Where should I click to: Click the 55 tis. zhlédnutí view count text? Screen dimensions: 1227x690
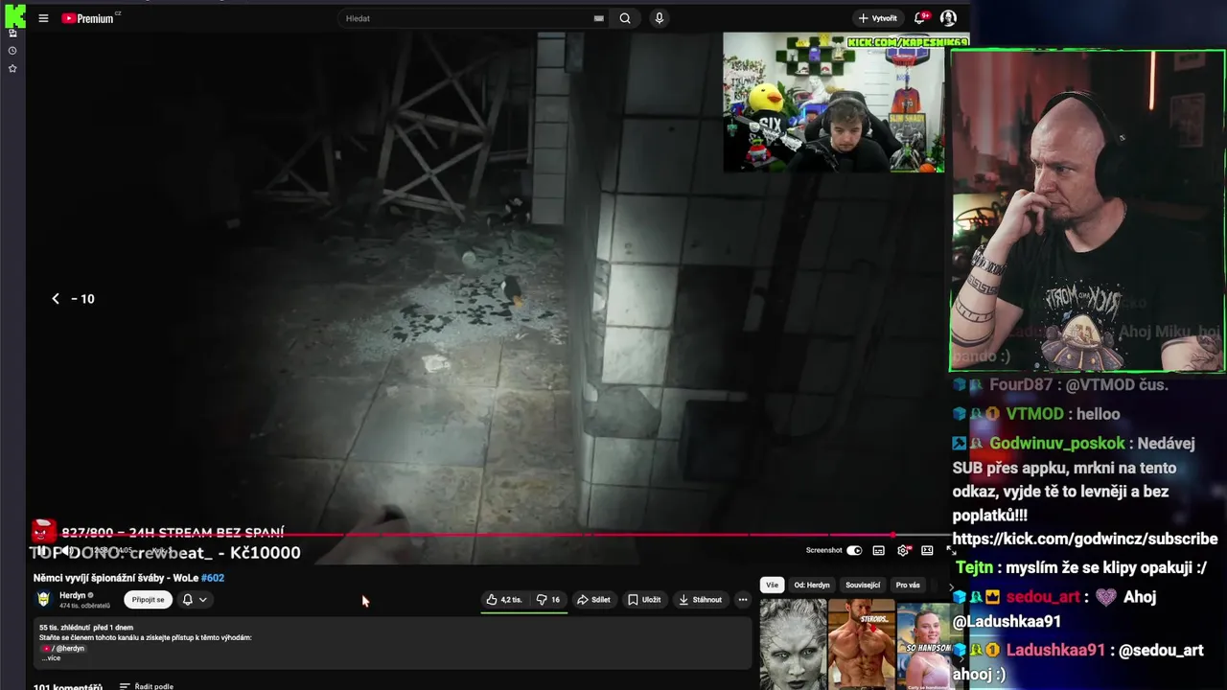point(64,628)
